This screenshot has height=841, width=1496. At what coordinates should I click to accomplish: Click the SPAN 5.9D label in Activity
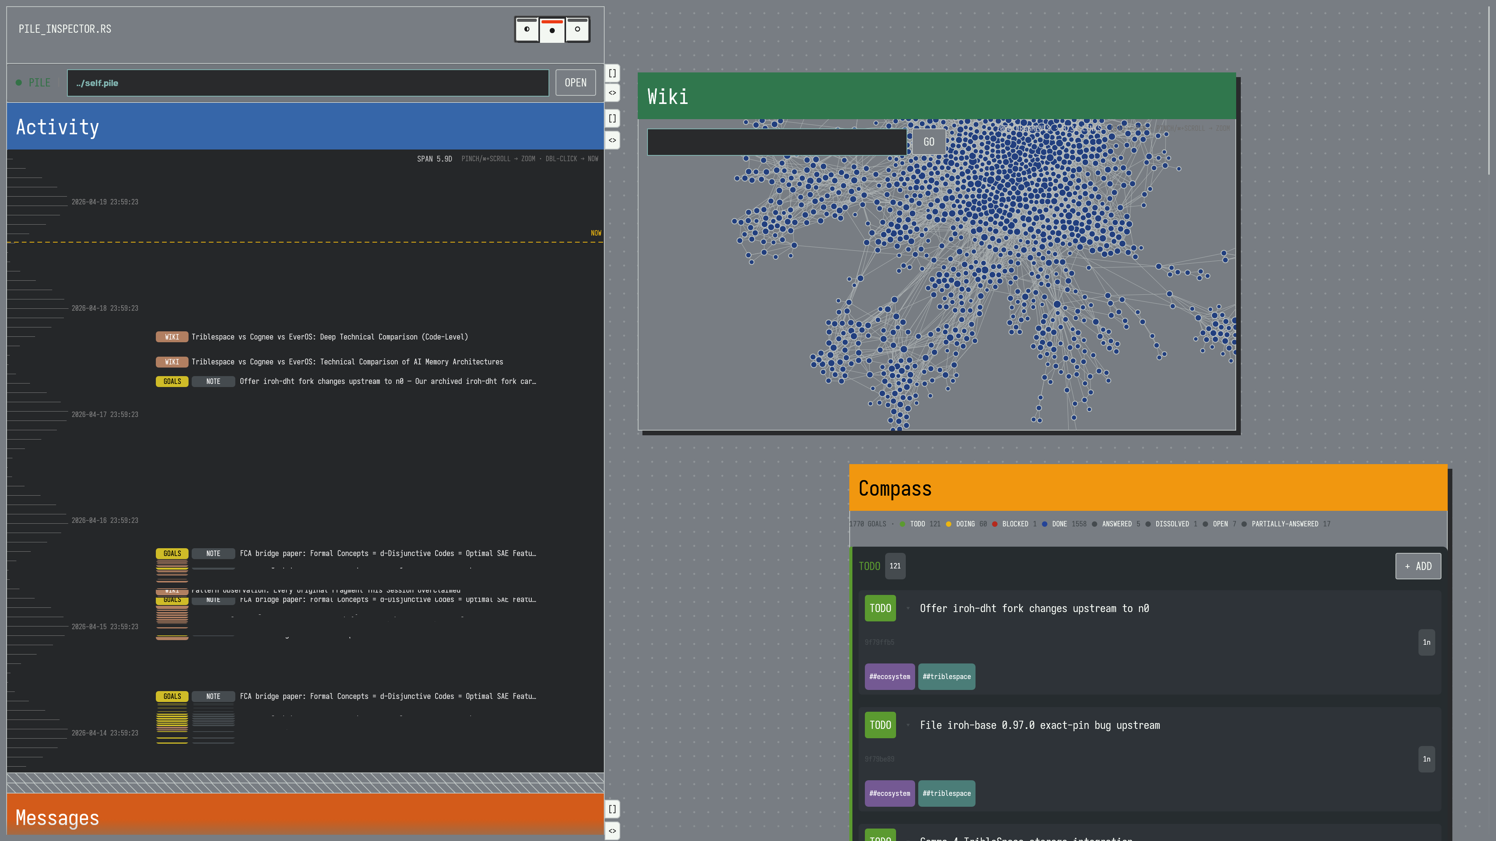click(434, 159)
